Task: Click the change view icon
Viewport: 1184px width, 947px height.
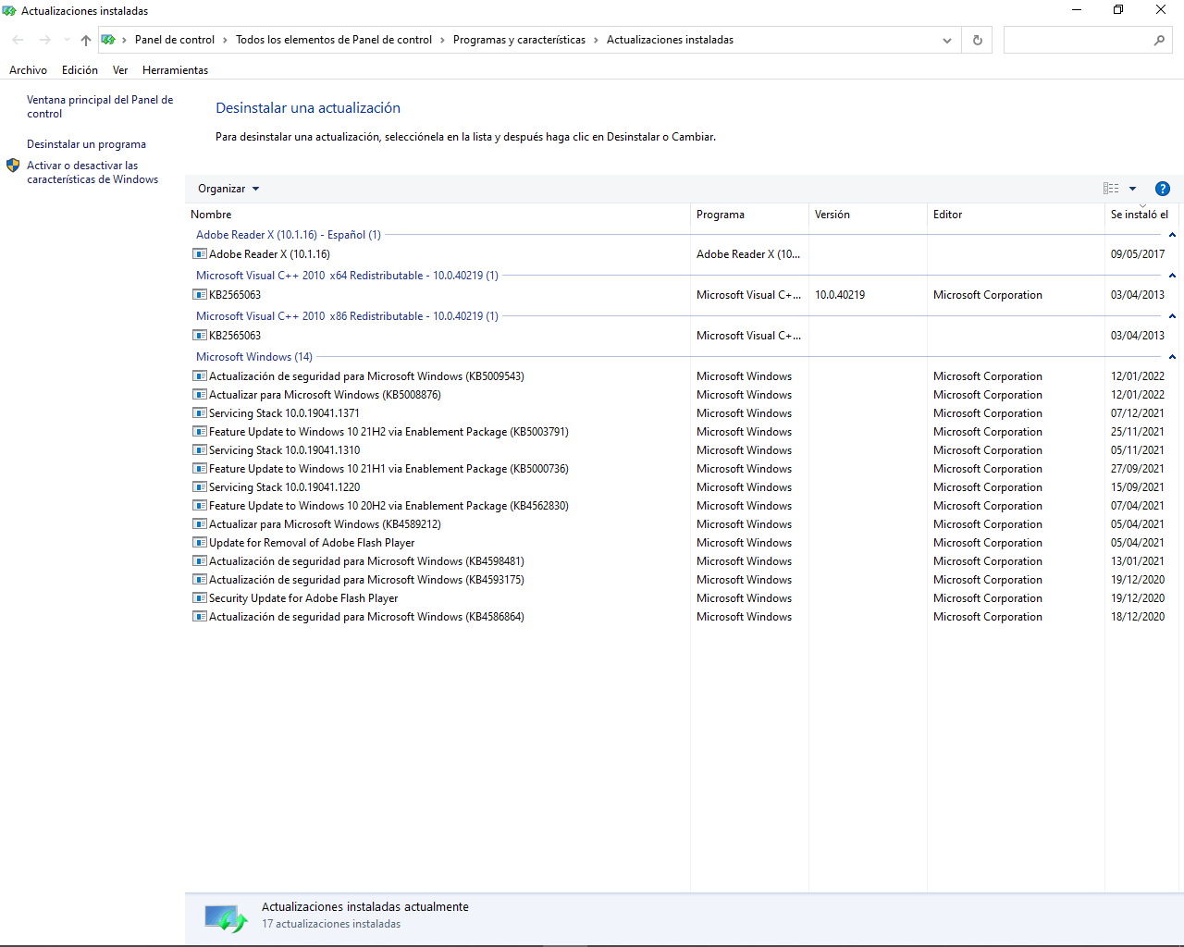Action: pyautogui.click(x=1111, y=189)
